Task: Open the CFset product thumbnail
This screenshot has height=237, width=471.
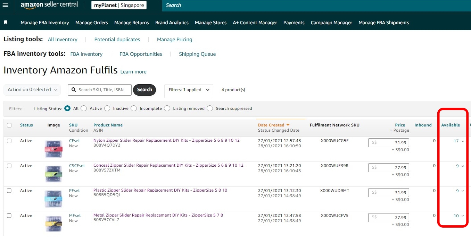Action: point(53,149)
